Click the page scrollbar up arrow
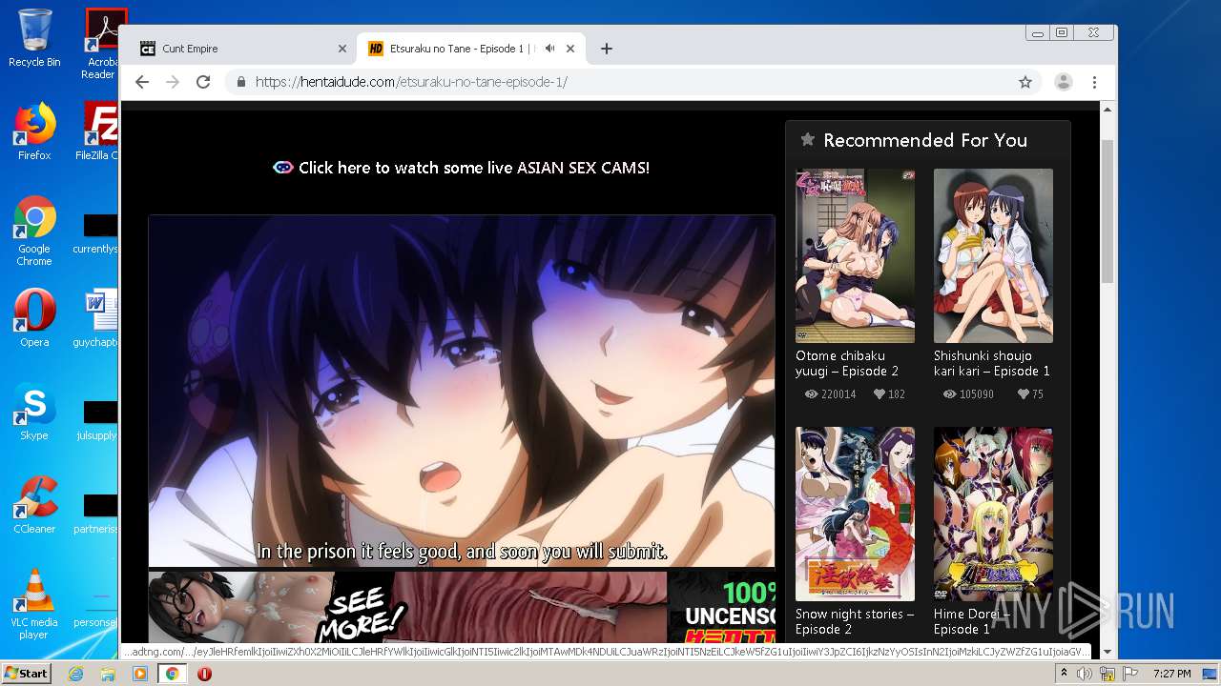 (1107, 111)
